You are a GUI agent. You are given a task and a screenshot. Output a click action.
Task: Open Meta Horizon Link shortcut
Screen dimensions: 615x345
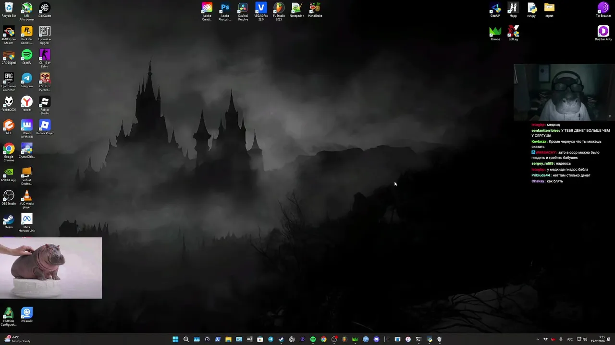point(27,223)
